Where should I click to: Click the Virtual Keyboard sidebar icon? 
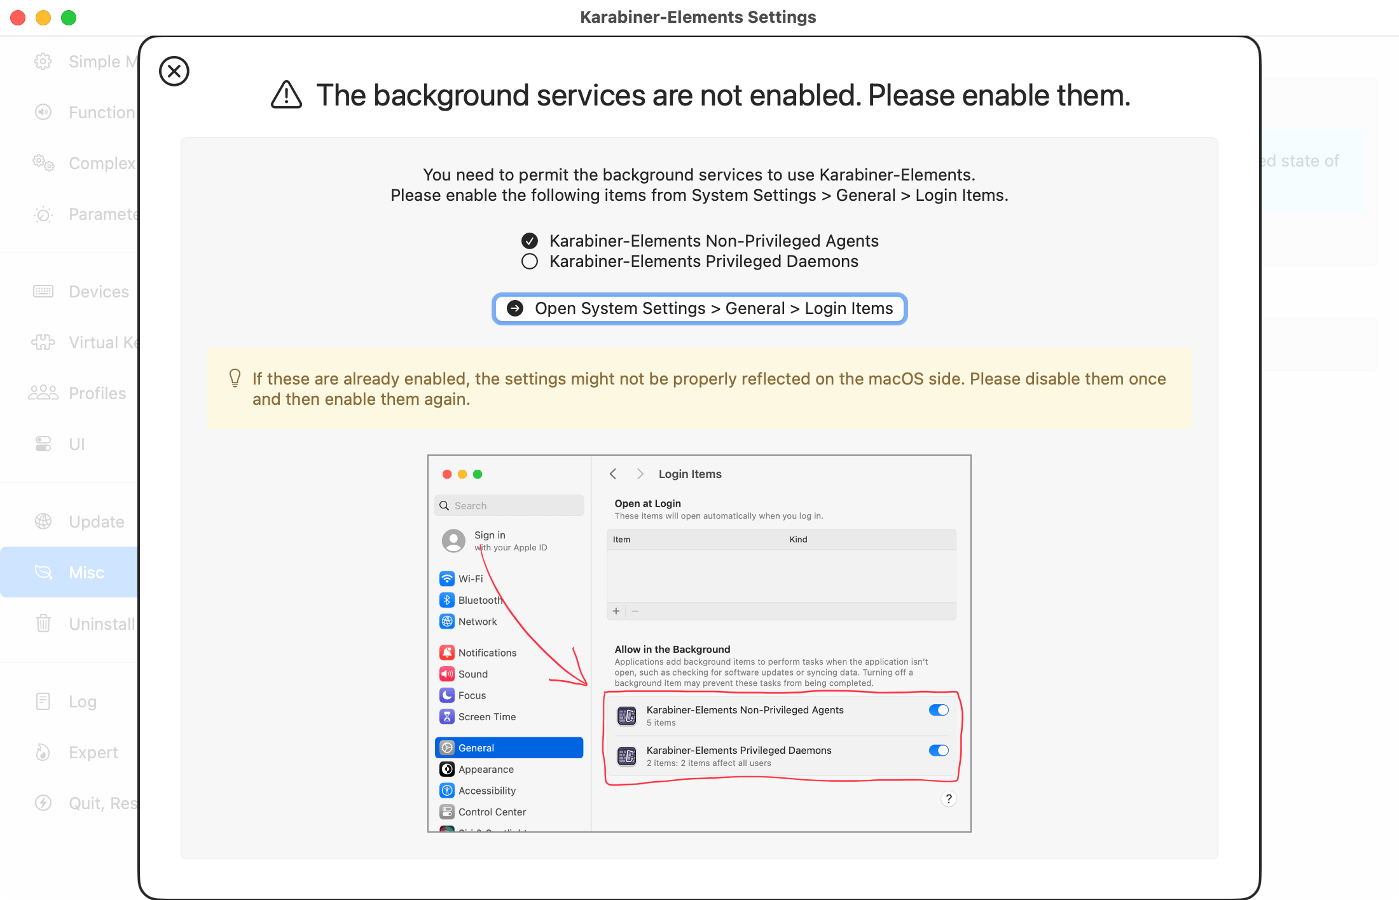point(43,341)
